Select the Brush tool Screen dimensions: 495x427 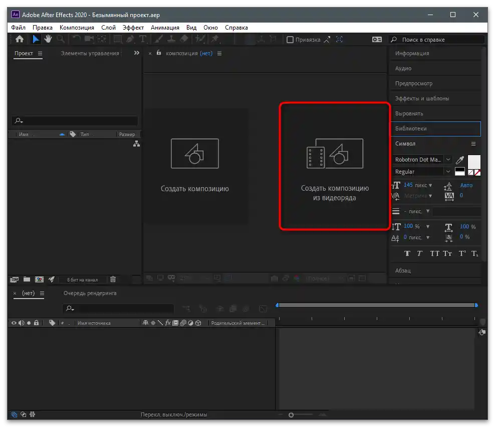click(x=159, y=39)
